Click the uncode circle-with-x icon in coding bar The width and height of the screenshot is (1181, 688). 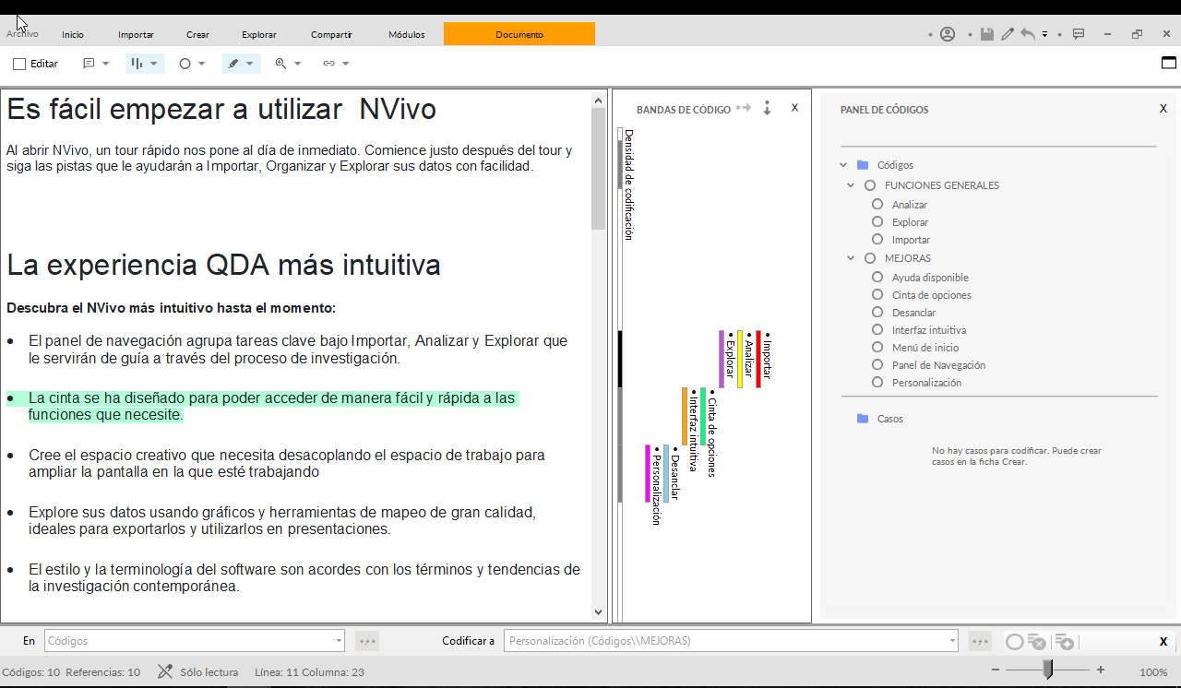click(1036, 642)
